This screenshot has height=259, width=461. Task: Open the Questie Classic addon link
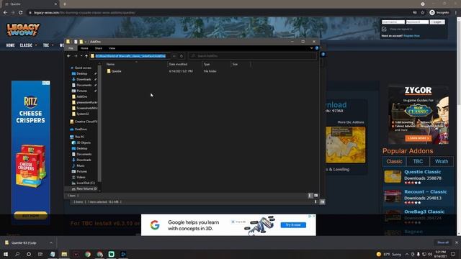(x=423, y=172)
